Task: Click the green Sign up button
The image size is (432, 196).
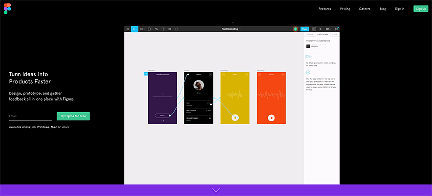Action: pos(421,9)
